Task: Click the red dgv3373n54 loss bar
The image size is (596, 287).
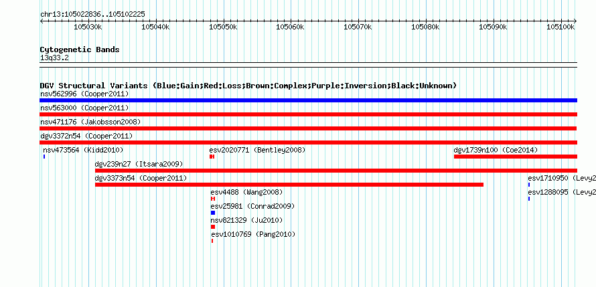Action: [289, 185]
